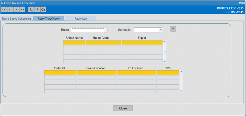Clear the form with Clr button
This screenshot has height=116, width=246.
pos(43,10)
